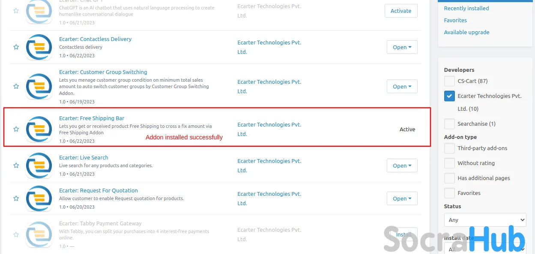Tick the Without rating checkbox
The image size is (535, 254).
[449, 163]
